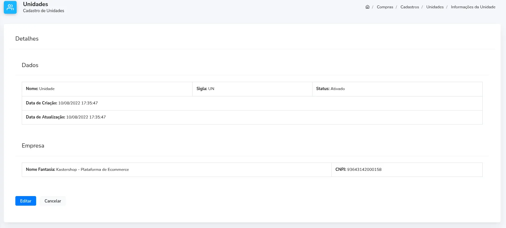The width and height of the screenshot is (506, 228).
Task: Click the Cancelar button
Action: tap(53, 201)
